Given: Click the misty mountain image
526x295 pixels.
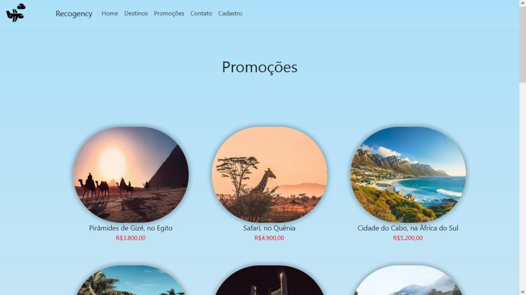Looking at the screenshot, I should [x=408, y=280].
